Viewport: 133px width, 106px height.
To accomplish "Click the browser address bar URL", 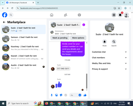I will [x=39, y=8].
